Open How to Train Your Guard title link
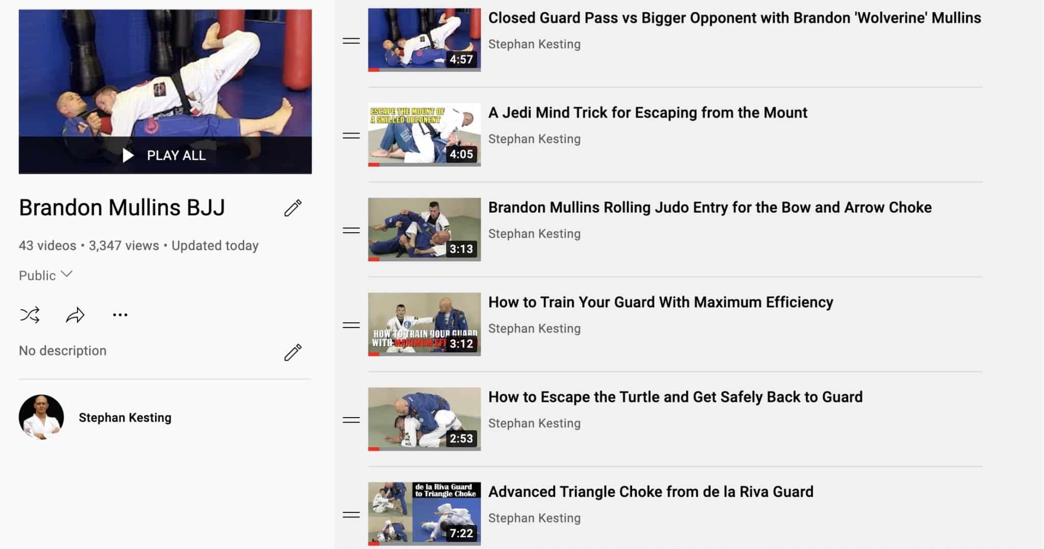The image size is (1044, 549). [x=661, y=302]
